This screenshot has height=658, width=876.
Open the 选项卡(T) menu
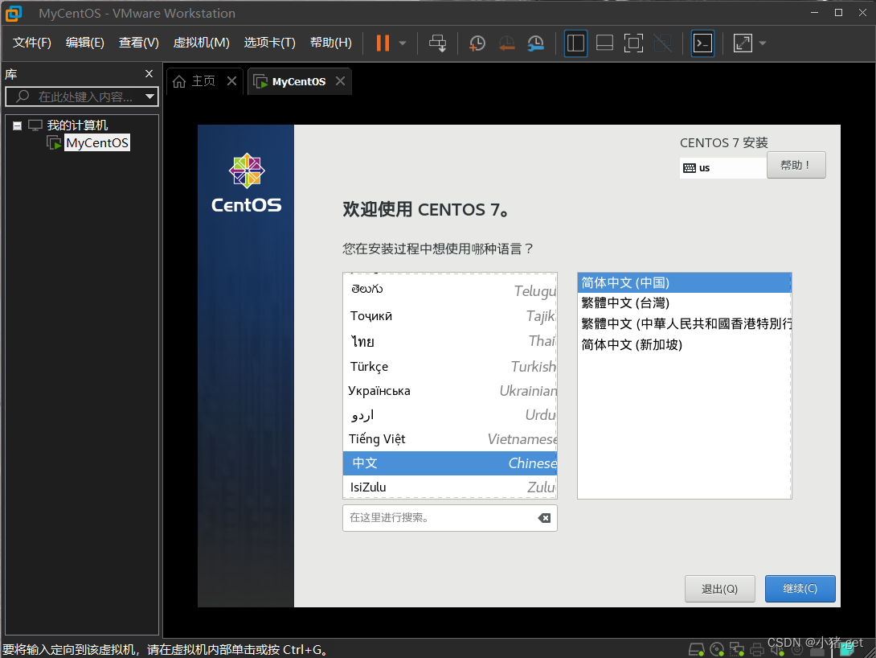269,43
